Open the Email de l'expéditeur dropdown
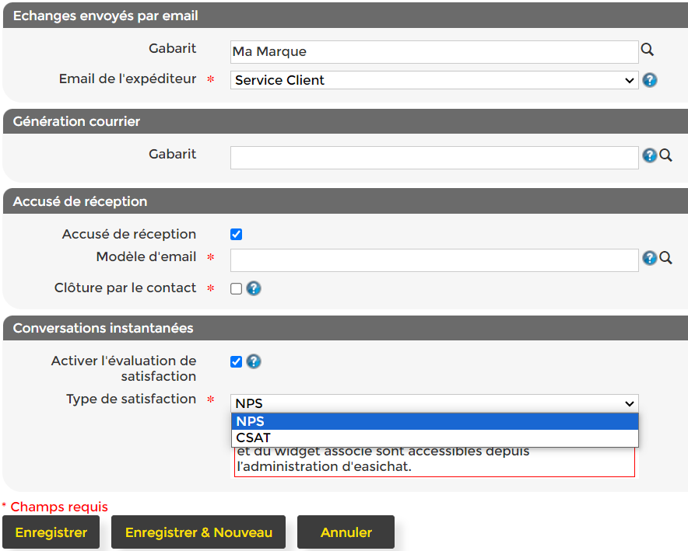This screenshot has width=688, height=551. point(434,80)
